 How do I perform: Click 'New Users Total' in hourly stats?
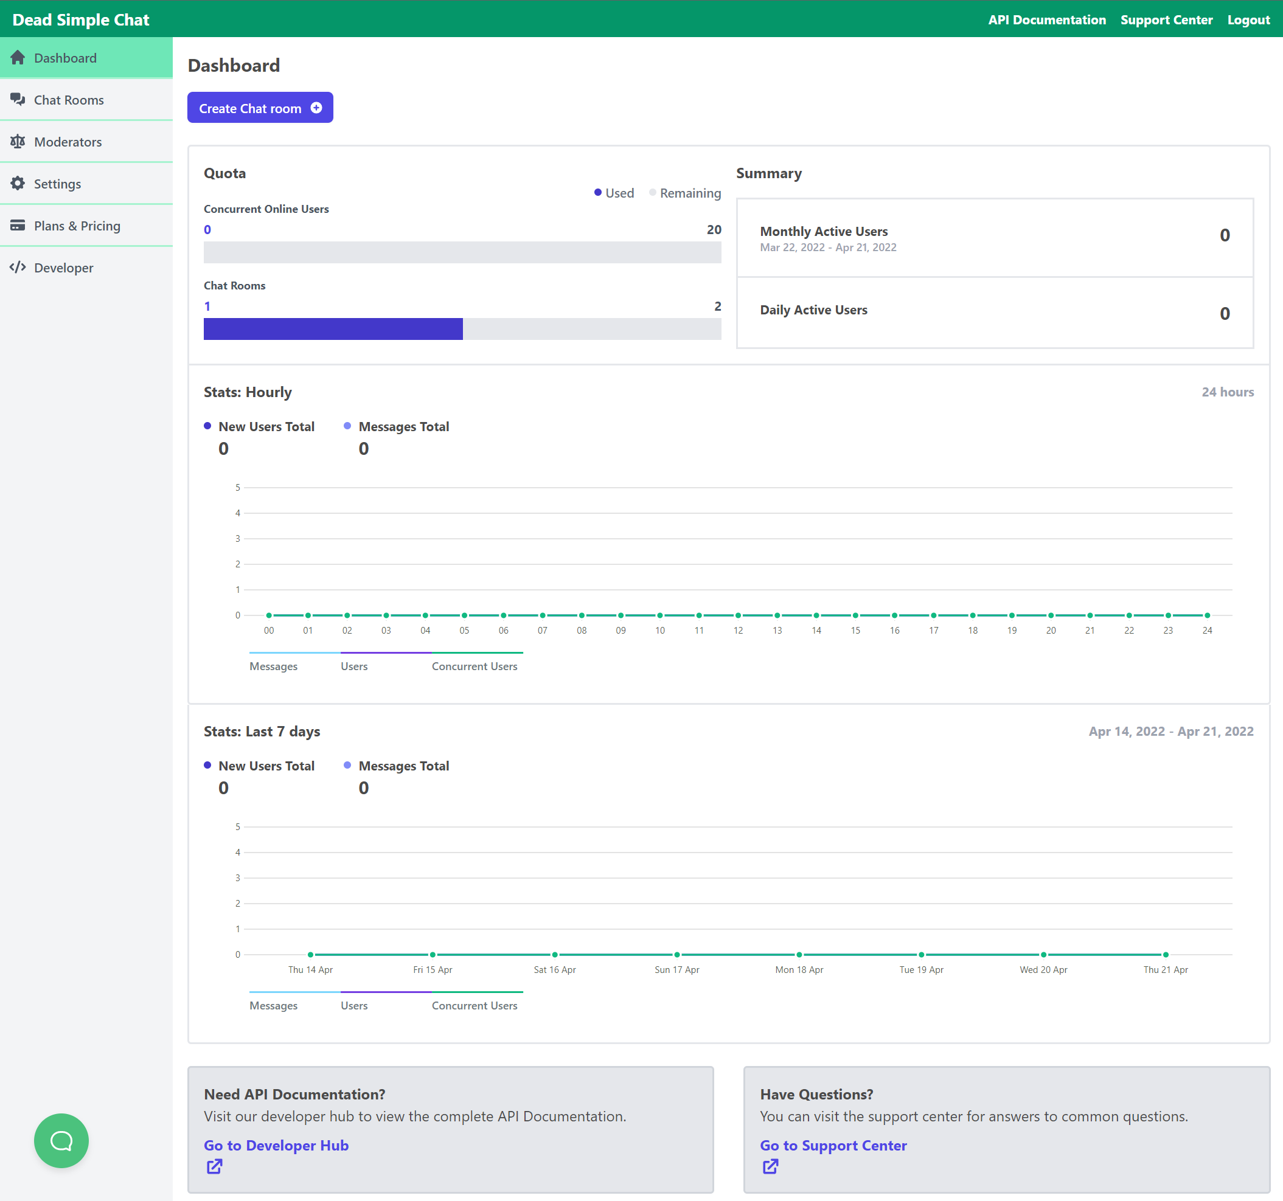click(x=266, y=426)
